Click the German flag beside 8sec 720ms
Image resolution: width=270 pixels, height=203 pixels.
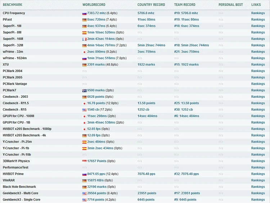tap(84, 20)
